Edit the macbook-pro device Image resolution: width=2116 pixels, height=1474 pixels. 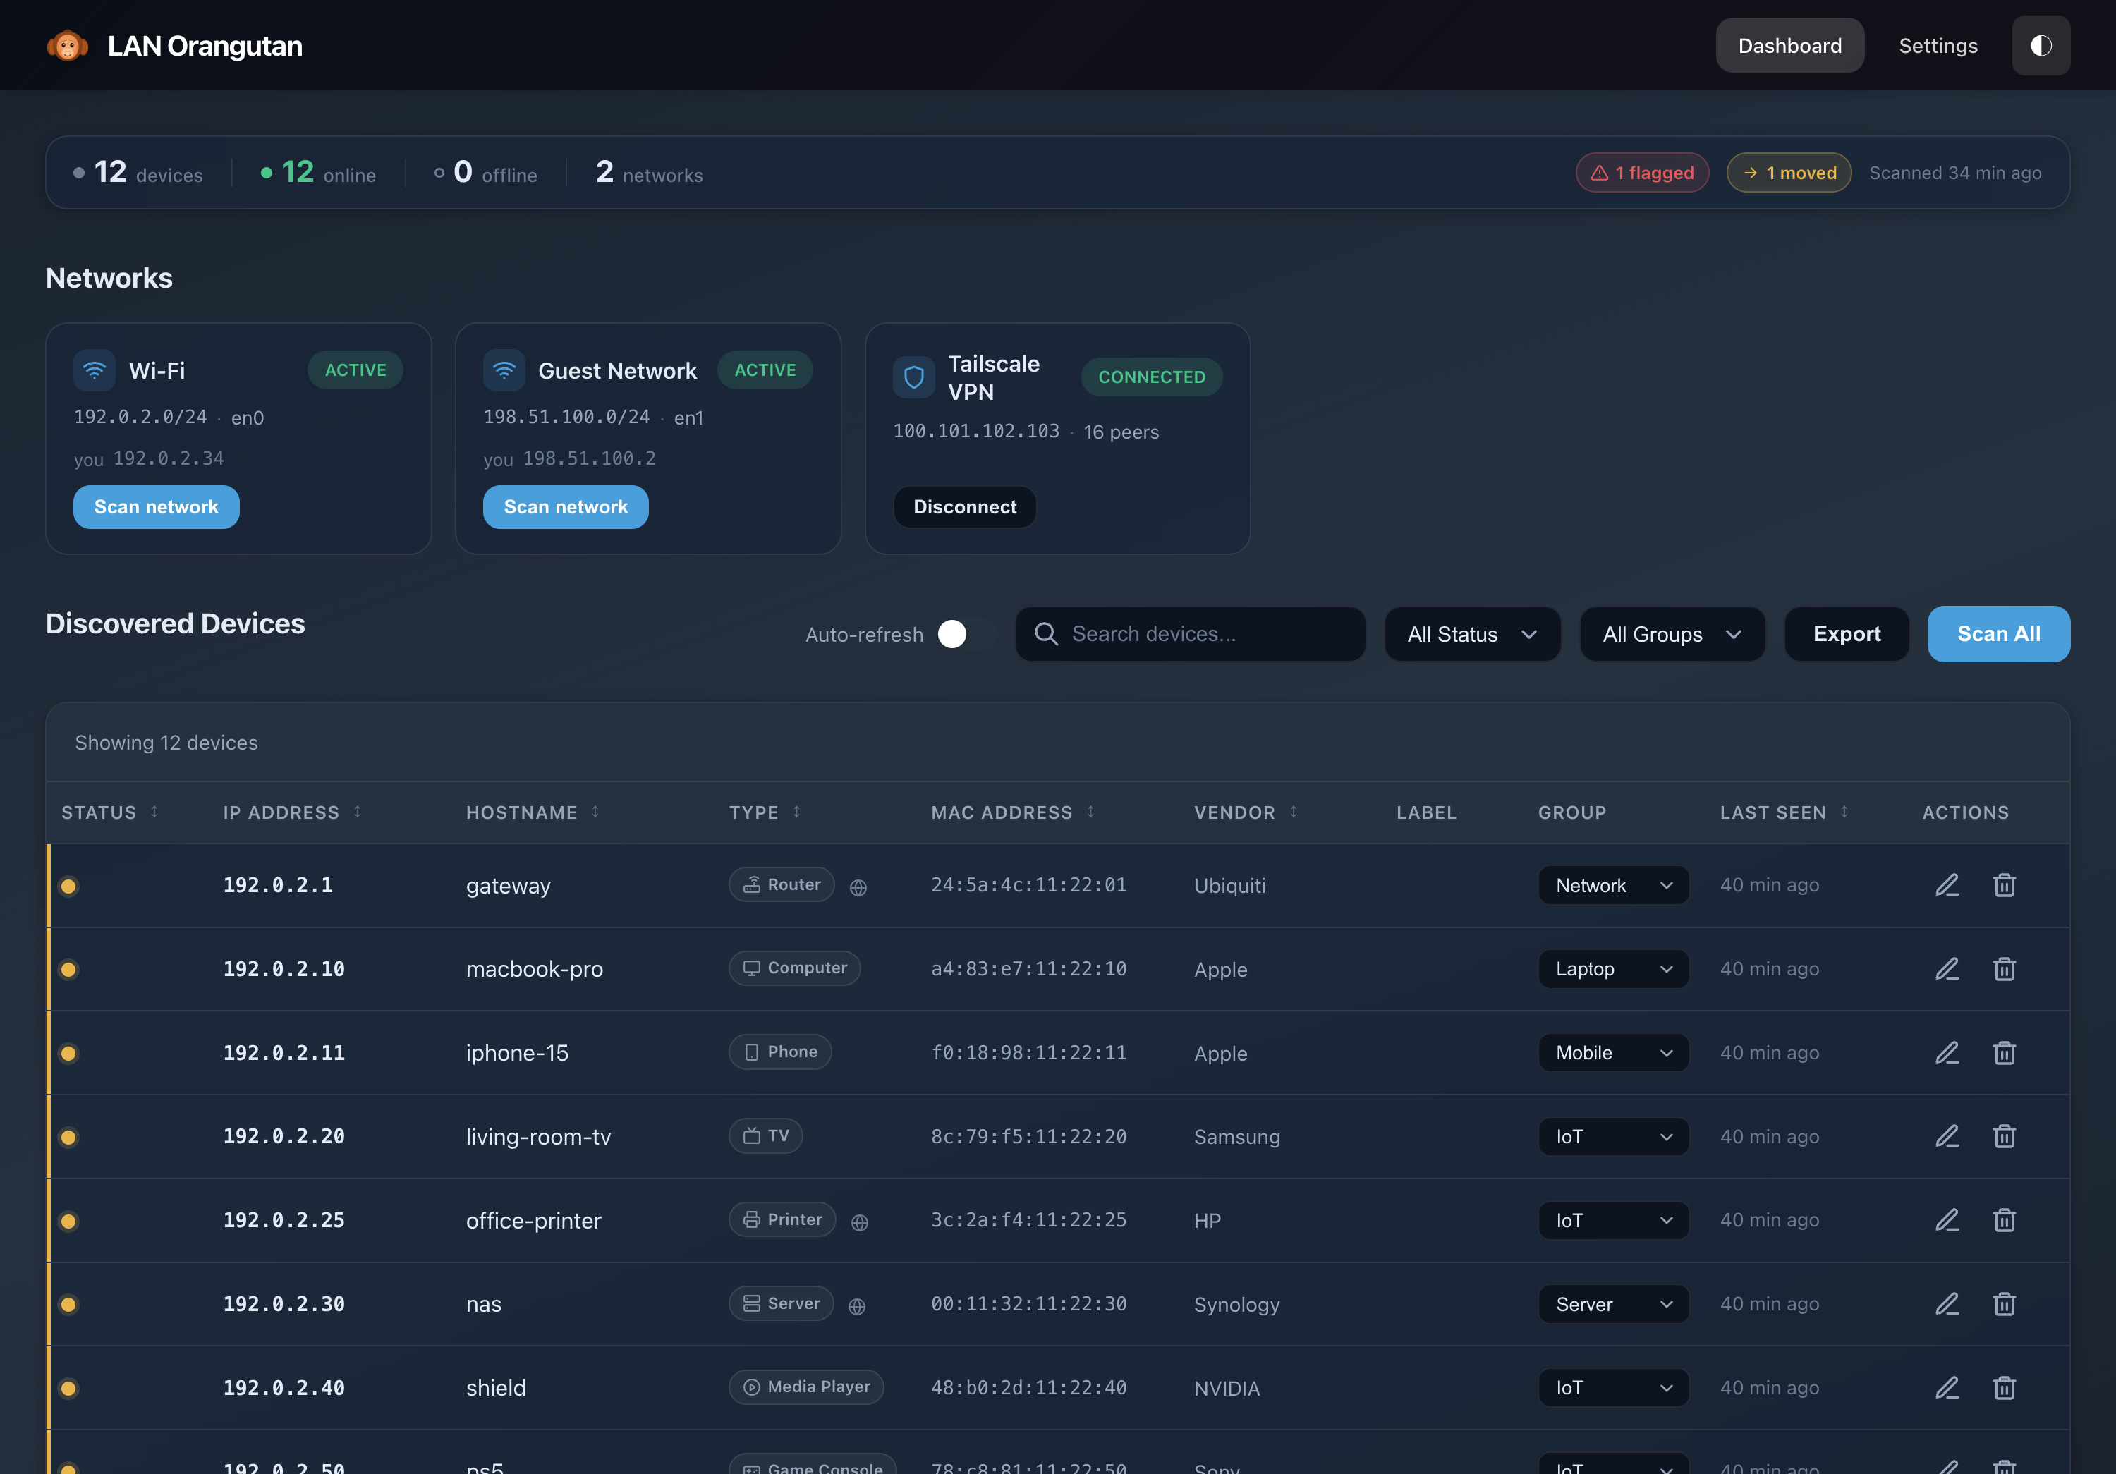tap(1947, 969)
